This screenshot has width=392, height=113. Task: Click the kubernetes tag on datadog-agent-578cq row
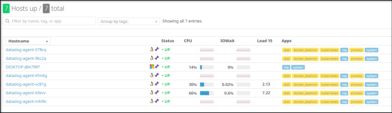(x=329, y=50)
